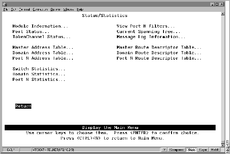
Task: Click the Num indicator in status bar
Action: coord(191,150)
